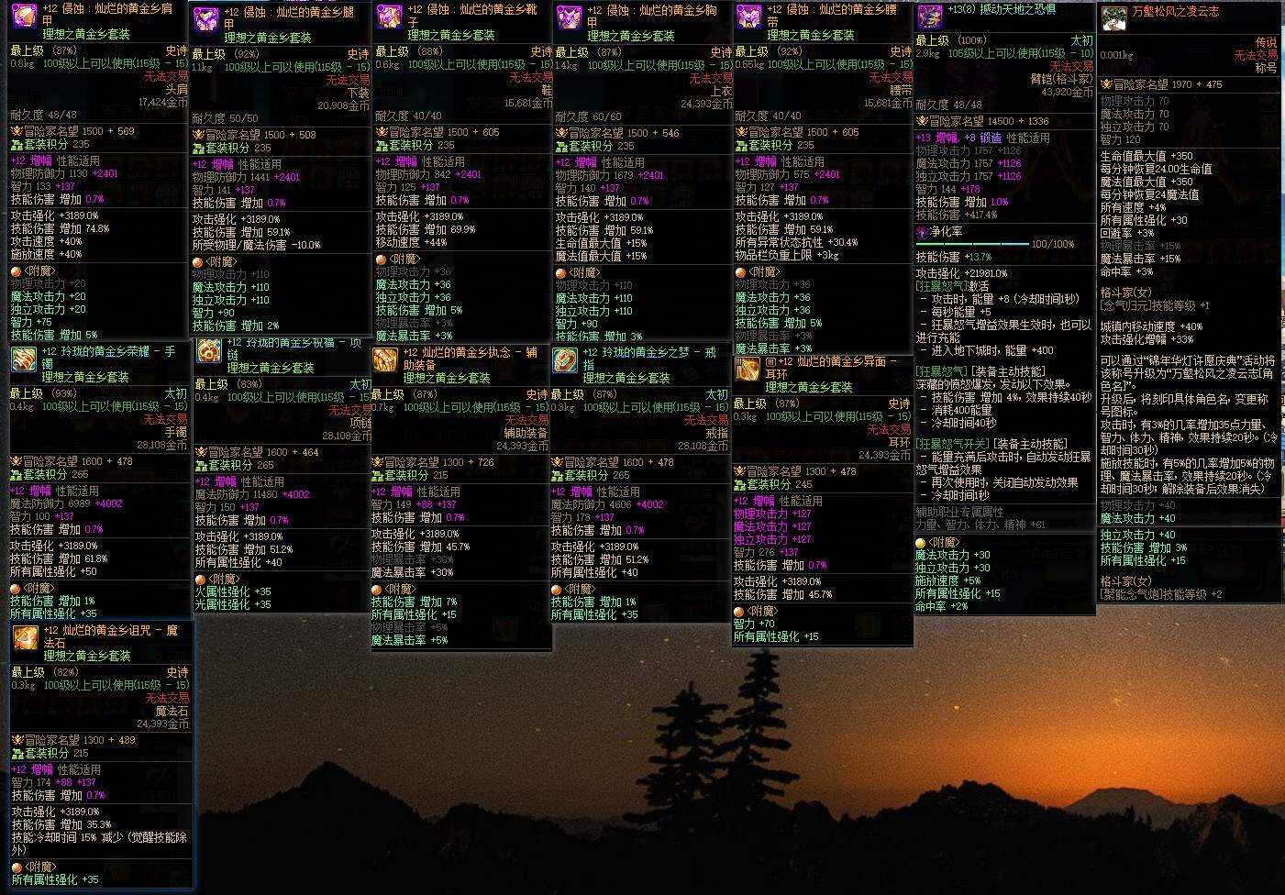Click the [念气归元]技能等级 +1 line
The width and height of the screenshot is (1285, 895).
[1155, 305]
